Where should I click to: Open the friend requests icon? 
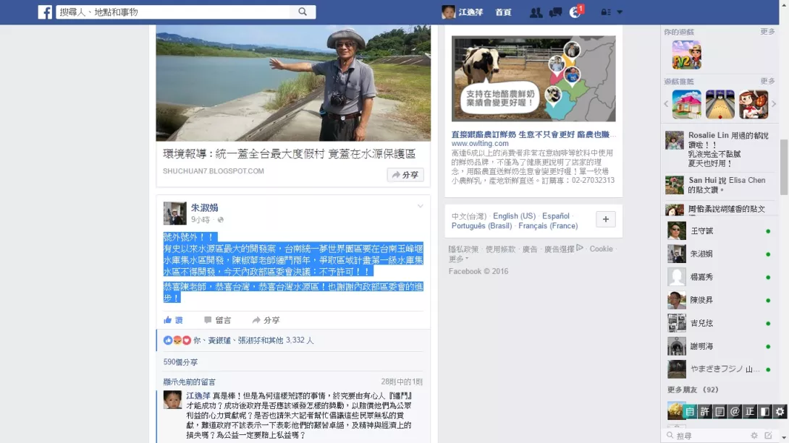tap(536, 12)
